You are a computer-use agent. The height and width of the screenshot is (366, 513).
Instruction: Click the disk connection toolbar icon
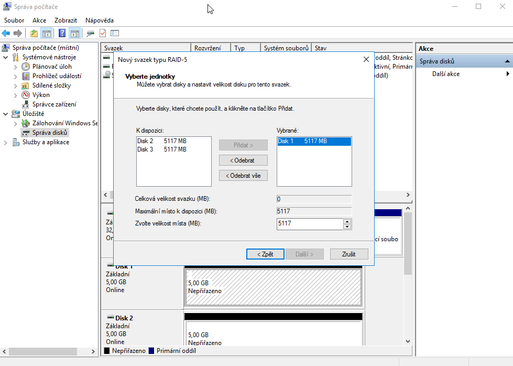click(x=90, y=34)
